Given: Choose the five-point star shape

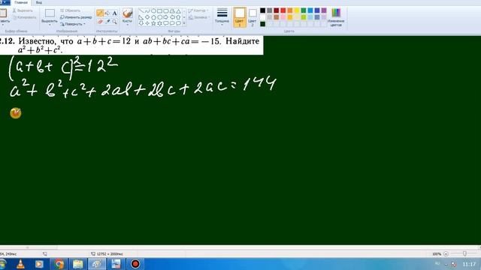Looking at the screenshot, I should pos(153,23).
